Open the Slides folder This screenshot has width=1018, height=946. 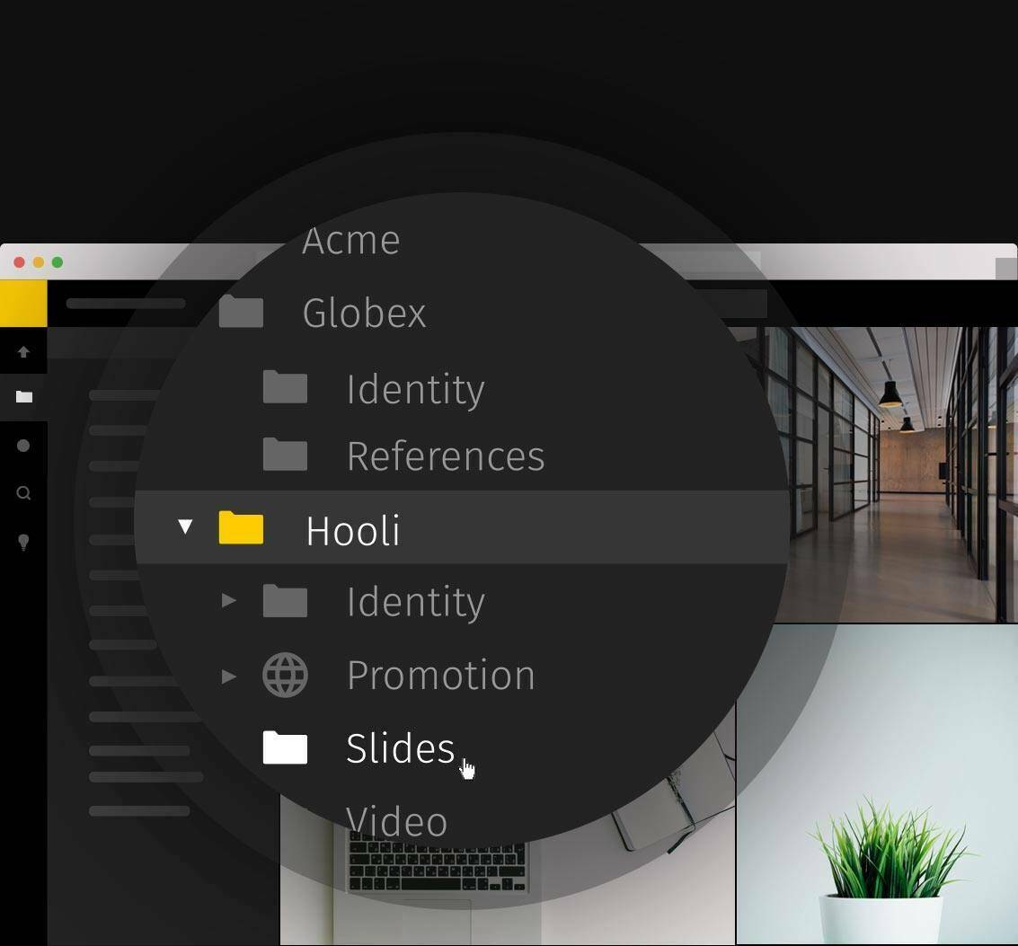tap(399, 747)
